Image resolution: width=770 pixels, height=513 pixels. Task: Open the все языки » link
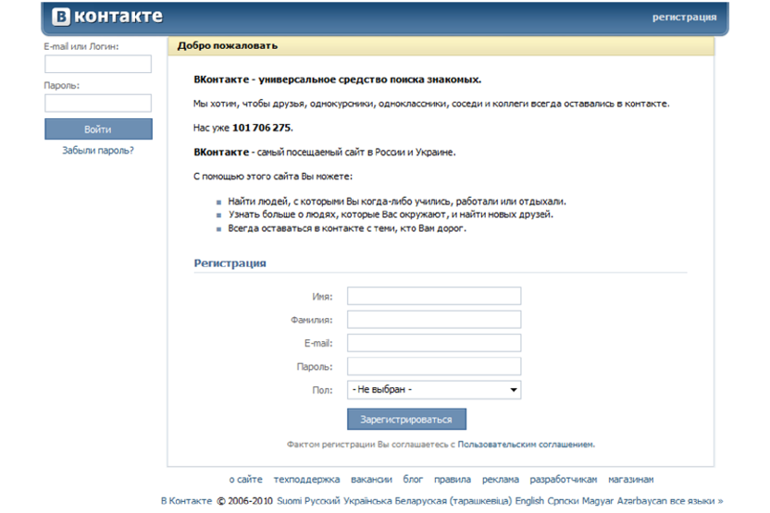point(696,501)
